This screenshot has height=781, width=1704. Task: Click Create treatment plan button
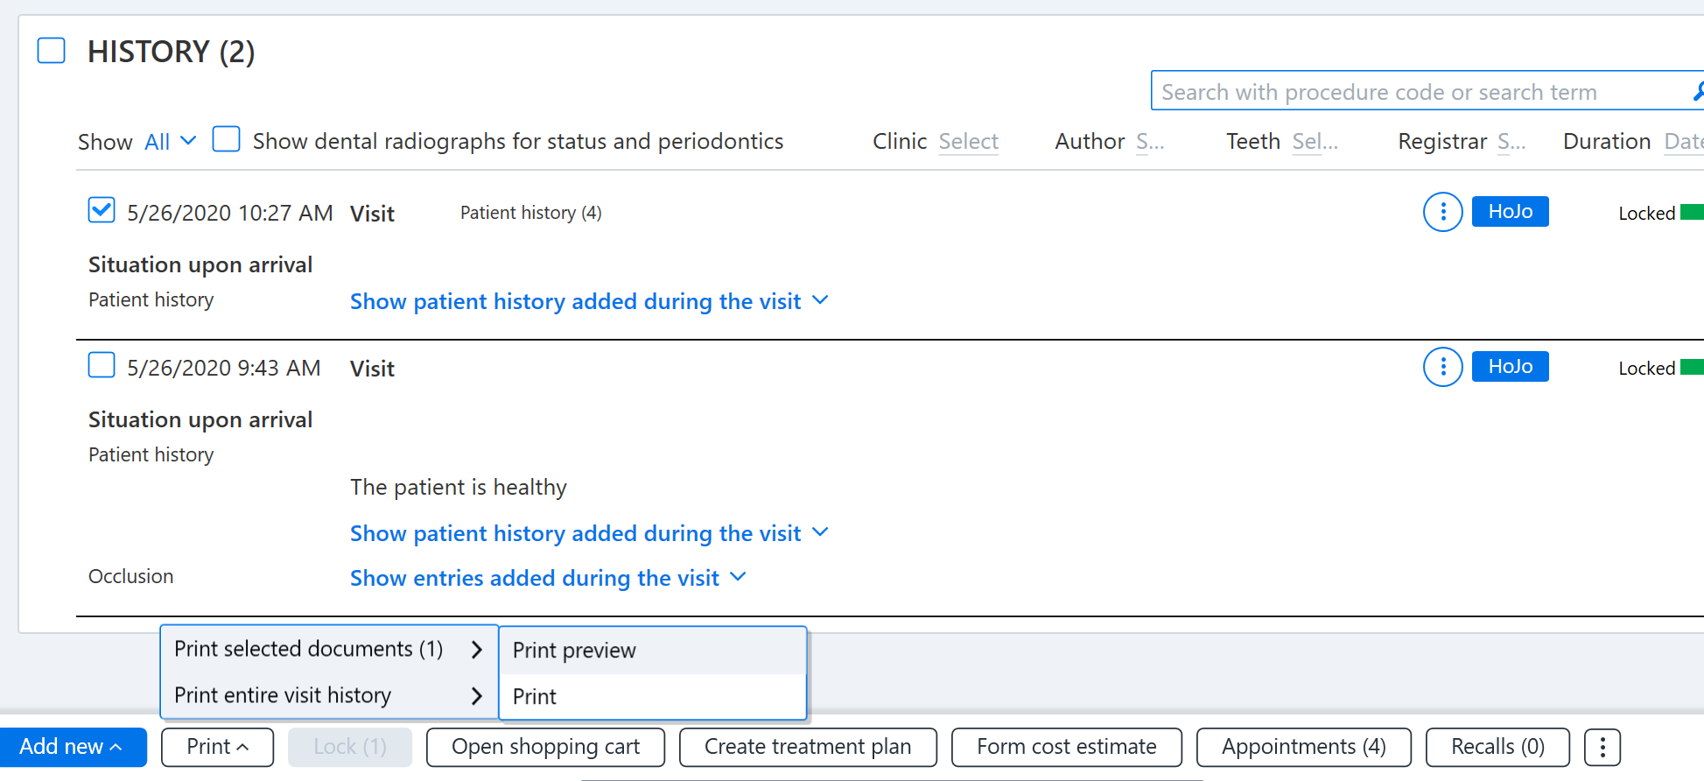[808, 747]
